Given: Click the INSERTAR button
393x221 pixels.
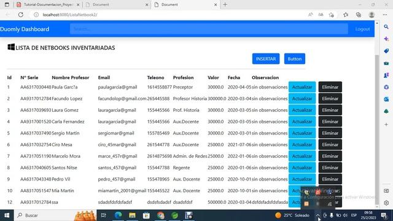Looking at the screenshot, I should 266,59.
